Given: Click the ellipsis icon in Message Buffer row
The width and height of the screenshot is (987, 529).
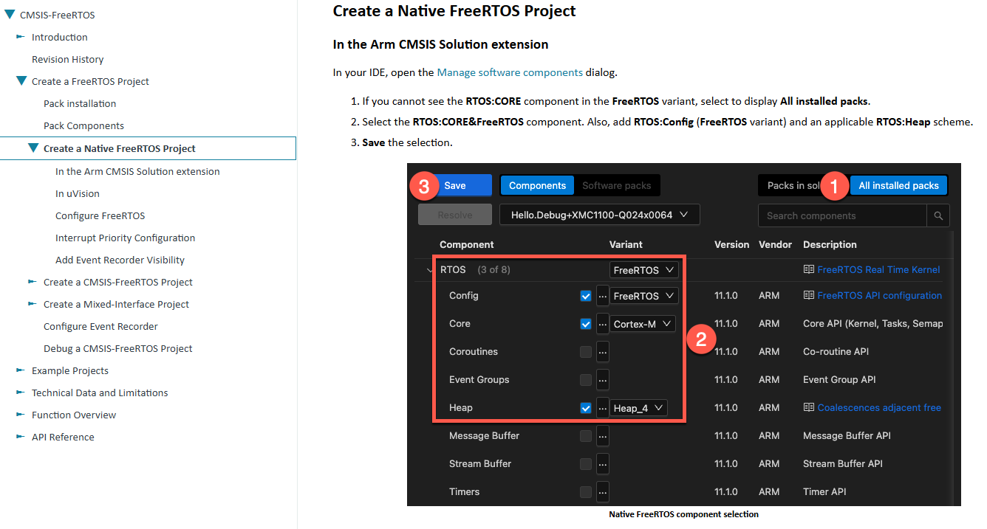Looking at the screenshot, I should pos(603,436).
